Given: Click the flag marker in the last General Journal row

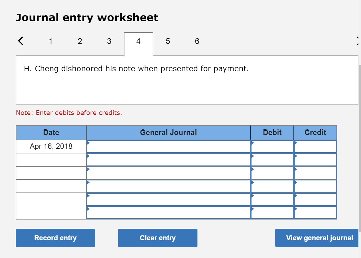Looking at the screenshot, I should (x=88, y=208).
